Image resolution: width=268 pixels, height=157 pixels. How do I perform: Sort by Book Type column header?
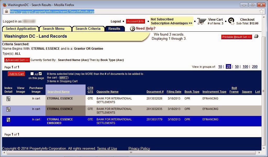click(192, 92)
